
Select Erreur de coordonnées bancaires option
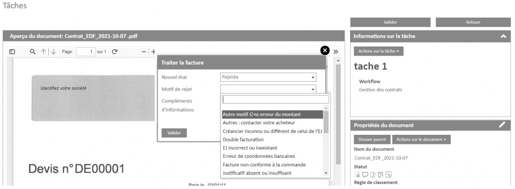[x=272, y=156]
